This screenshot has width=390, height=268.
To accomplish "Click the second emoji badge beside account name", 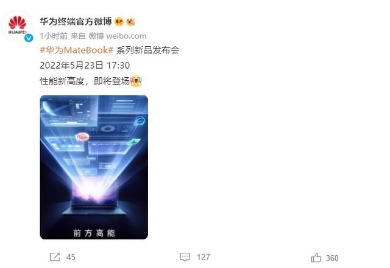I will pyautogui.click(x=130, y=22).
